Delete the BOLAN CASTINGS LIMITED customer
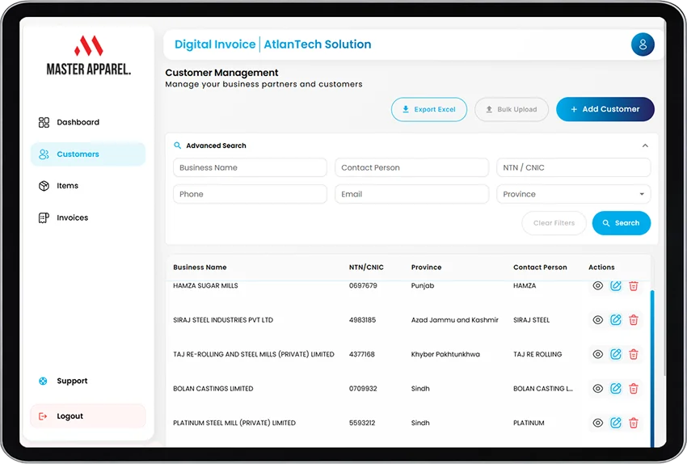Image resolution: width=687 pixels, height=464 pixels. point(633,388)
